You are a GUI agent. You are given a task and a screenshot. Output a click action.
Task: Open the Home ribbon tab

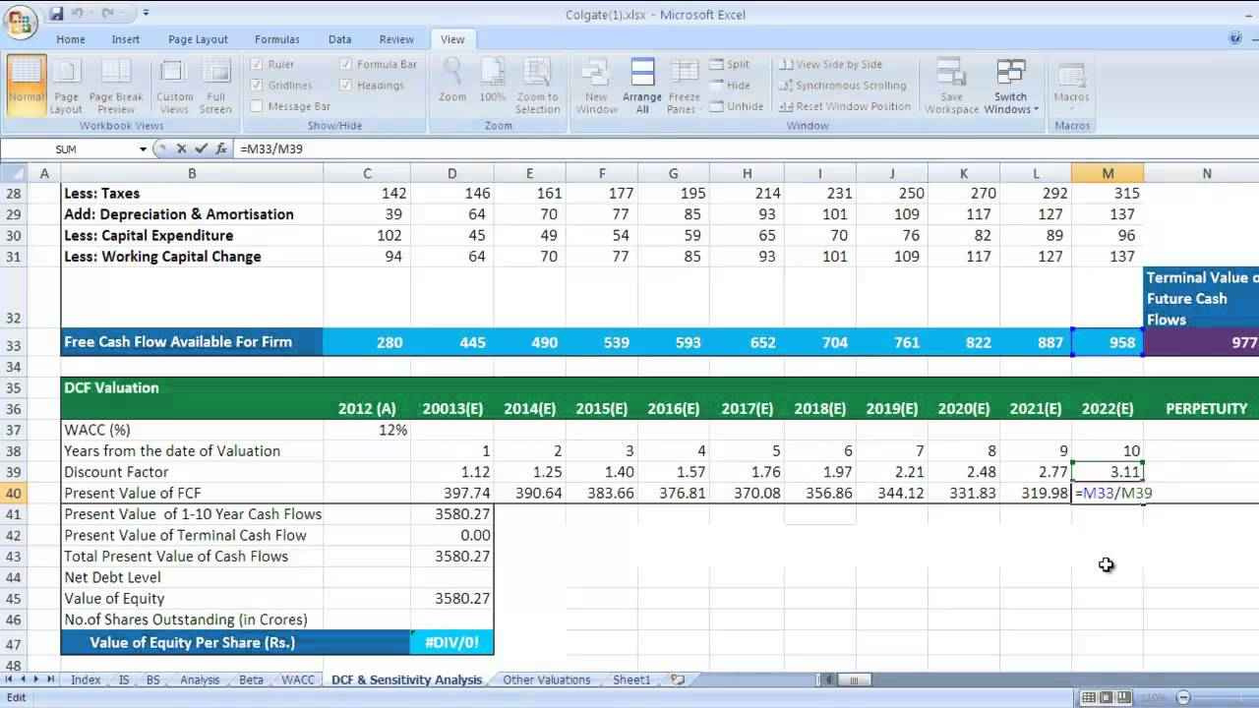(x=71, y=39)
